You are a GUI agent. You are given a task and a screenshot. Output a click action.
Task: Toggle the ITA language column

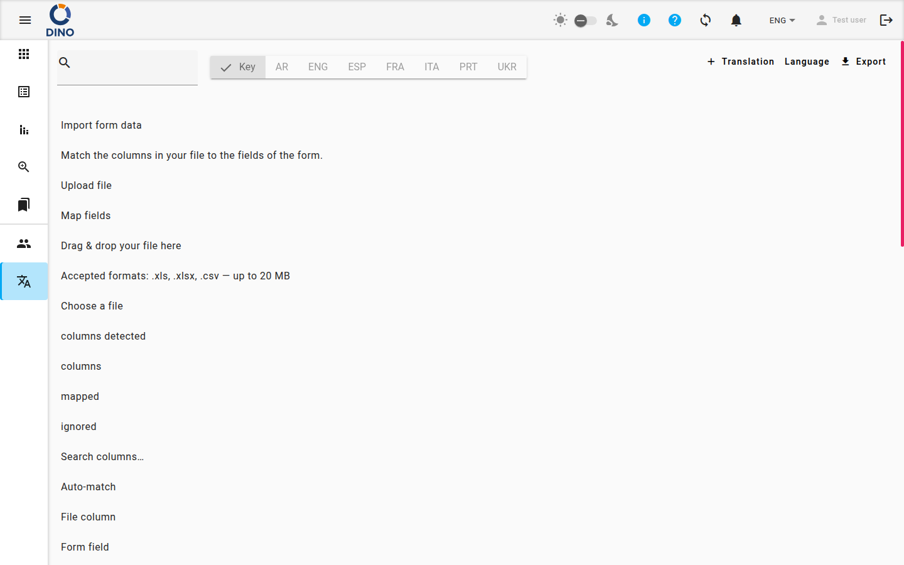click(x=432, y=67)
